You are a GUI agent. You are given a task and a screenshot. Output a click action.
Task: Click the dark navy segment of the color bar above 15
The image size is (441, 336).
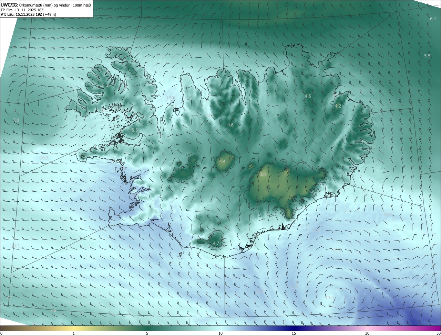click(294, 328)
